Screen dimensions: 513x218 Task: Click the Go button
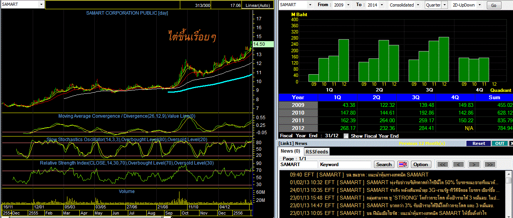[x=494, y=5]
